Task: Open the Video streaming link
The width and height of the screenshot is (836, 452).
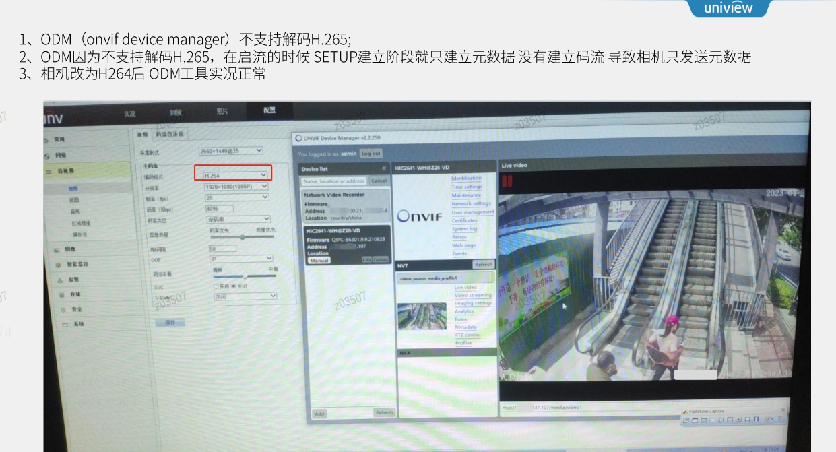Action: click(473, 295)
